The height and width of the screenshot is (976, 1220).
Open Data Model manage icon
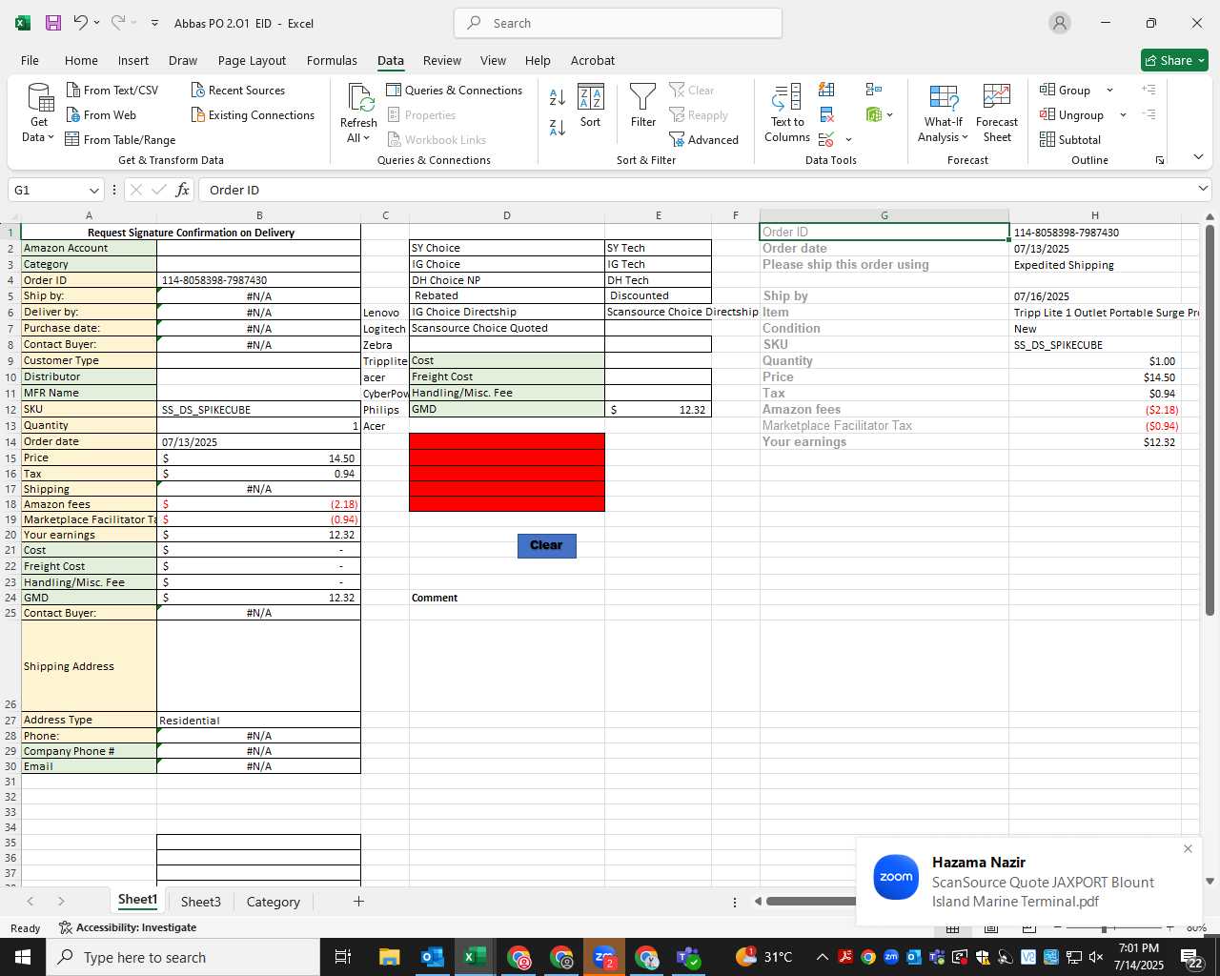pos(874,115)
